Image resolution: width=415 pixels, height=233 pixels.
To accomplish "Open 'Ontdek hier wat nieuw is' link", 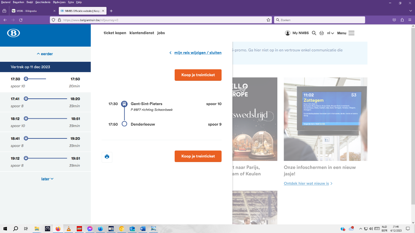I will click(306, 183).
